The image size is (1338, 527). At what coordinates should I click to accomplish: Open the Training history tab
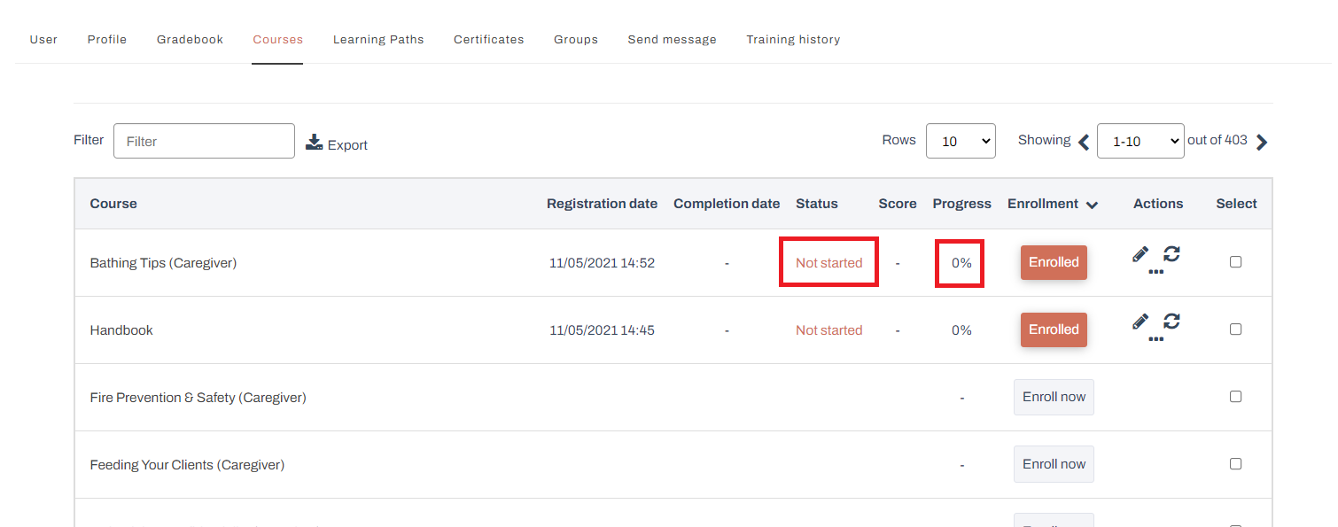point(793,39)
